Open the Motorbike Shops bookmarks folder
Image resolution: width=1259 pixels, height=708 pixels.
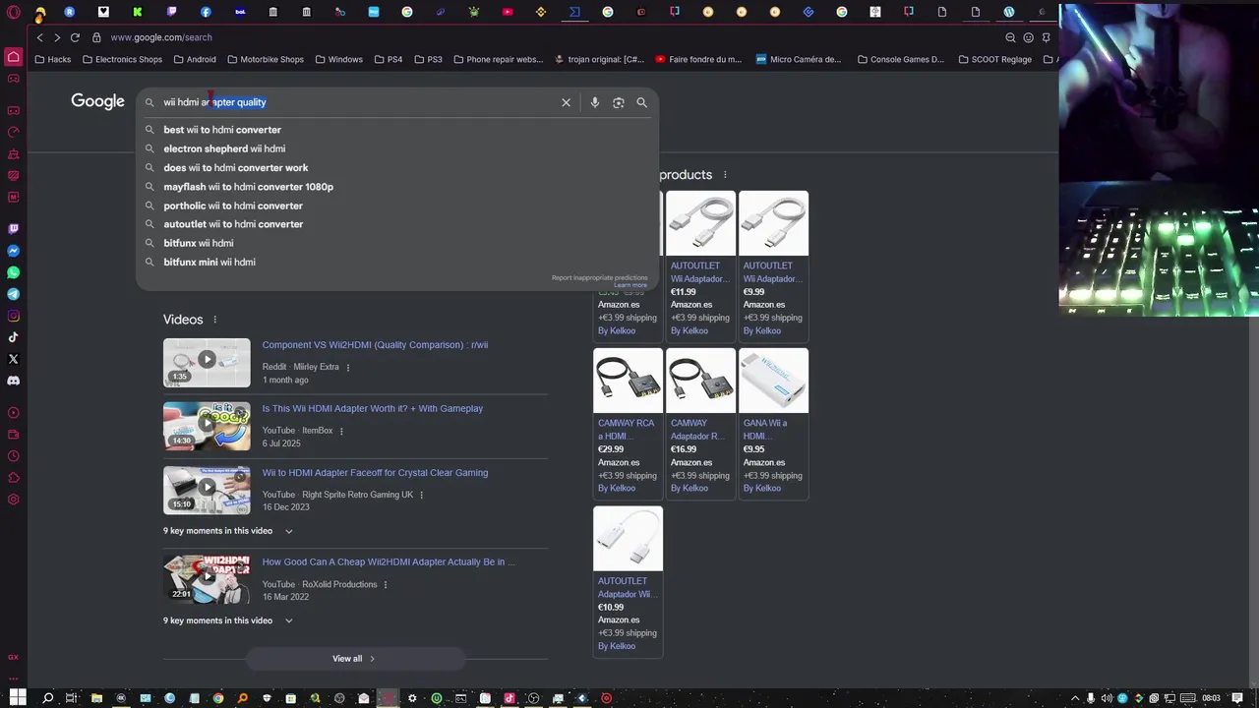(266, 59)
